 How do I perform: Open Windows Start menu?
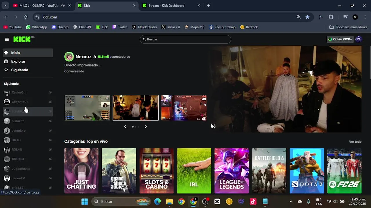click(x=85, y=201)
